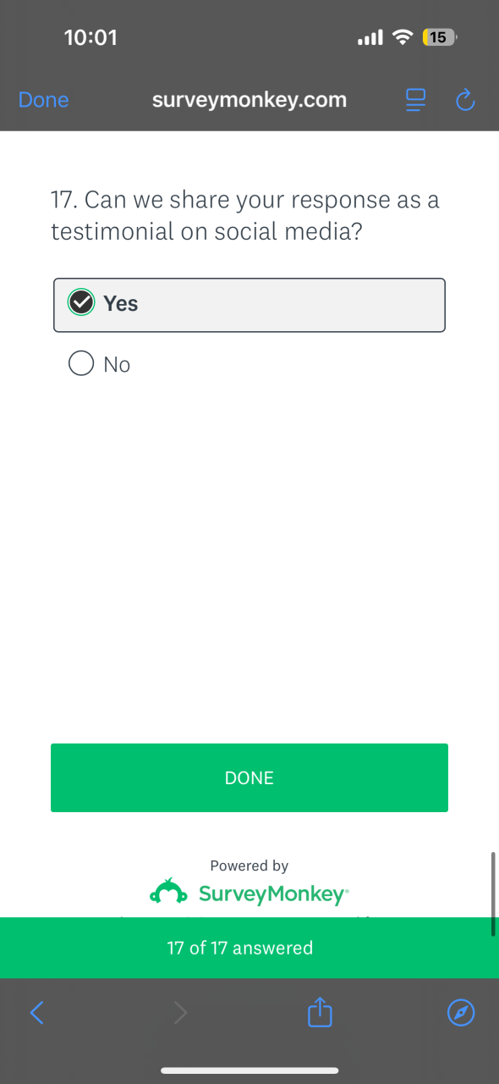Tap the 10:01 clock in status bar
499x1084 pixels.
click(90, 37)
